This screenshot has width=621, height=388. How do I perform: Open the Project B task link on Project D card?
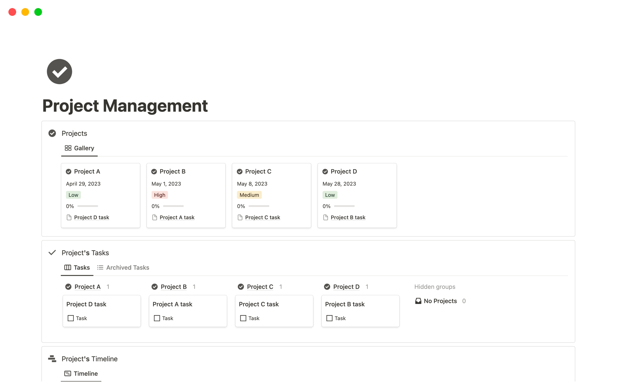[348, 217]
